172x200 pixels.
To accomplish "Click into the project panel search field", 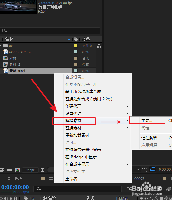I will coord(50,31).
